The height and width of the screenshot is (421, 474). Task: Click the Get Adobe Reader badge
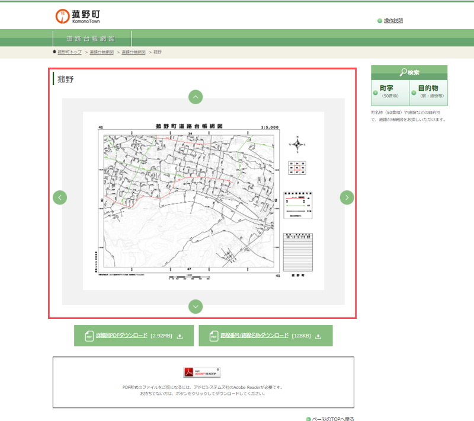(201, 372)
